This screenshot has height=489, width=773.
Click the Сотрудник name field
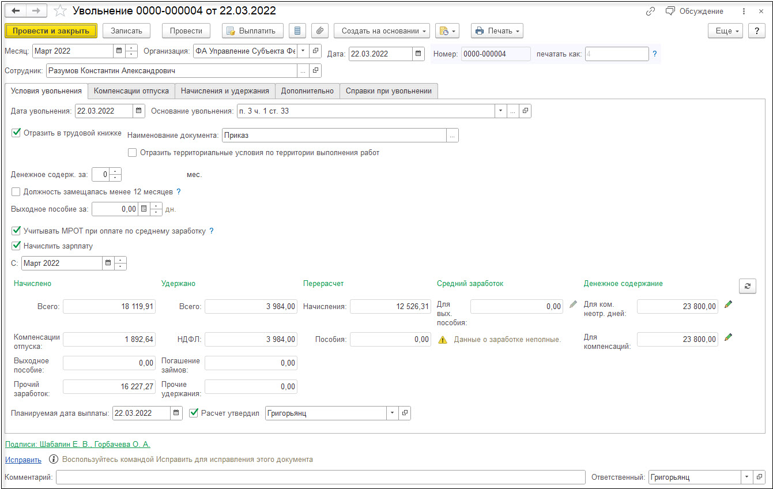point(171,70)
